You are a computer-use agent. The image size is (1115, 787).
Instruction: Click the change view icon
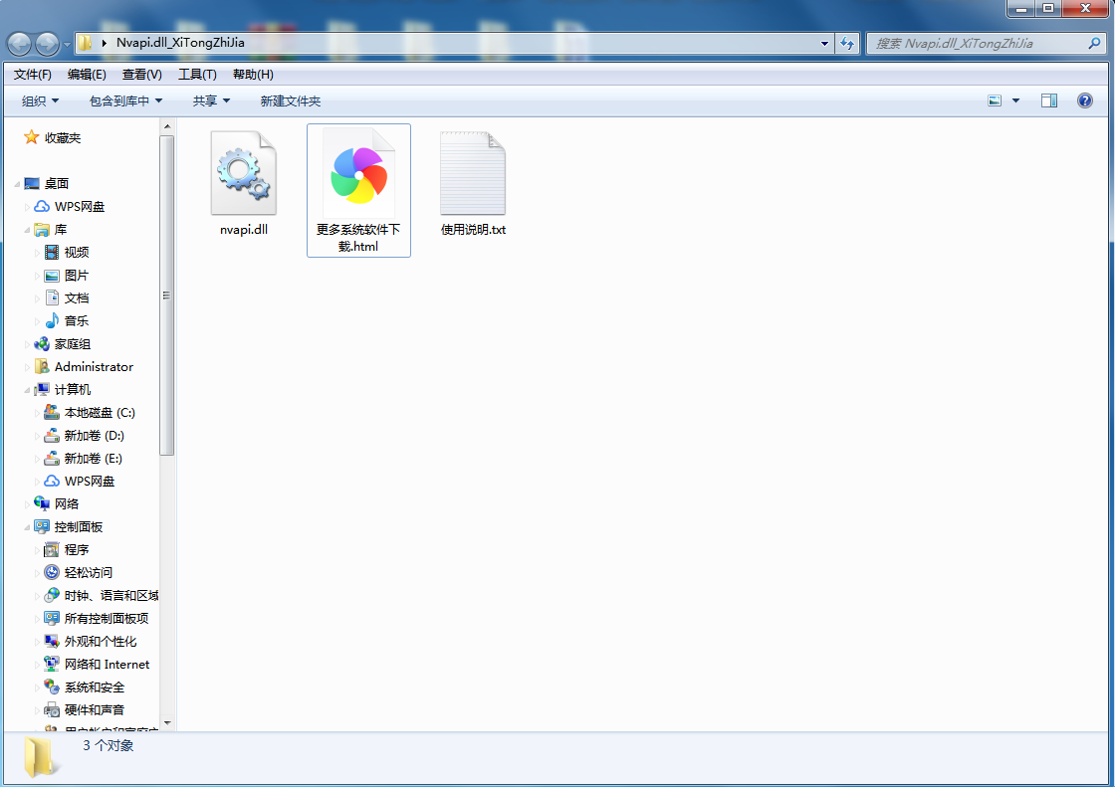pos(995,100)
